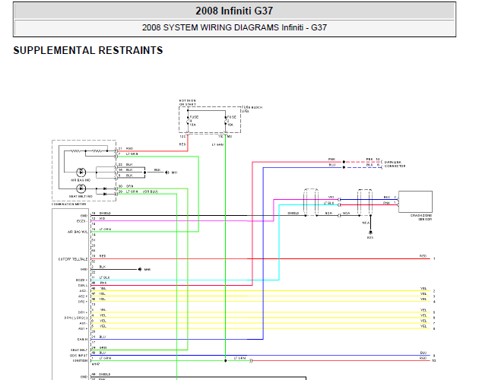Image resolution: width=479 pixels, height=380 pixels.
Task: Click the "SUPPLEMENTAL RESTRAINTS" heading
Action: pos(88,50)
